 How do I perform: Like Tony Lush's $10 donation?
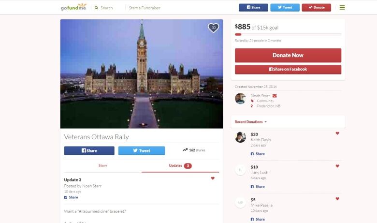coord(337,166)
